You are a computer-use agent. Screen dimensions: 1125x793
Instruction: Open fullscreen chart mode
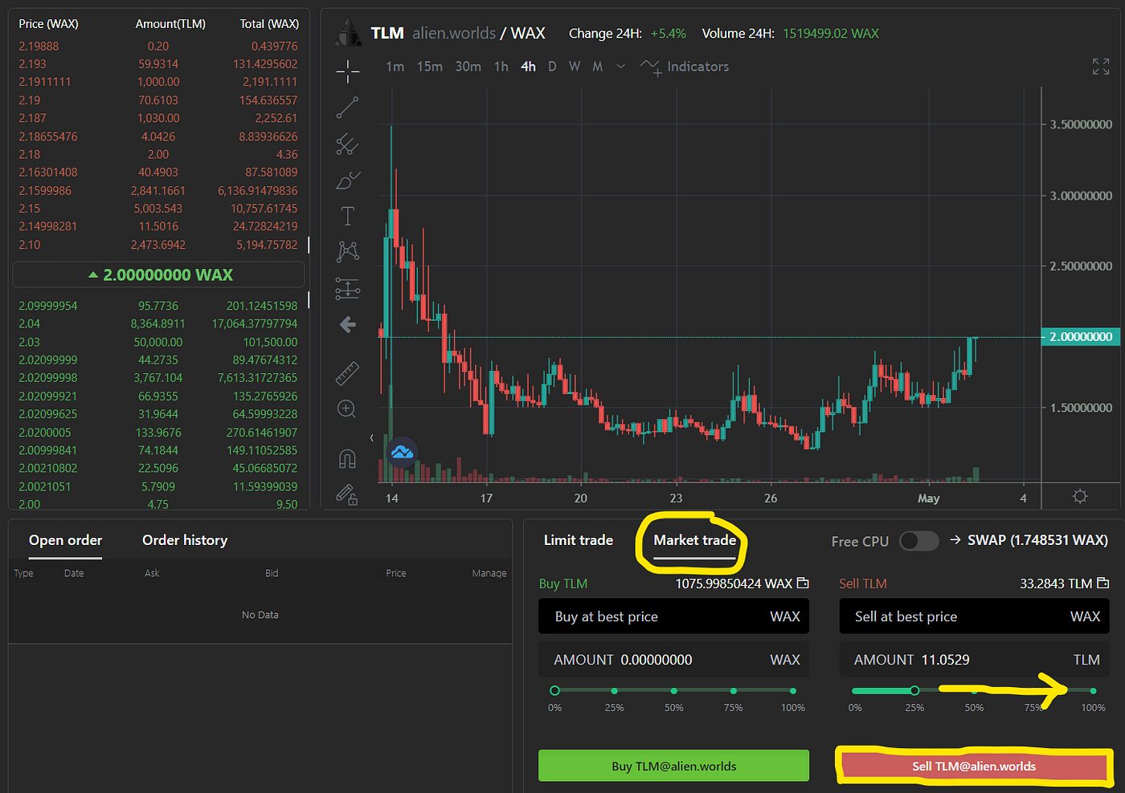1101,67
